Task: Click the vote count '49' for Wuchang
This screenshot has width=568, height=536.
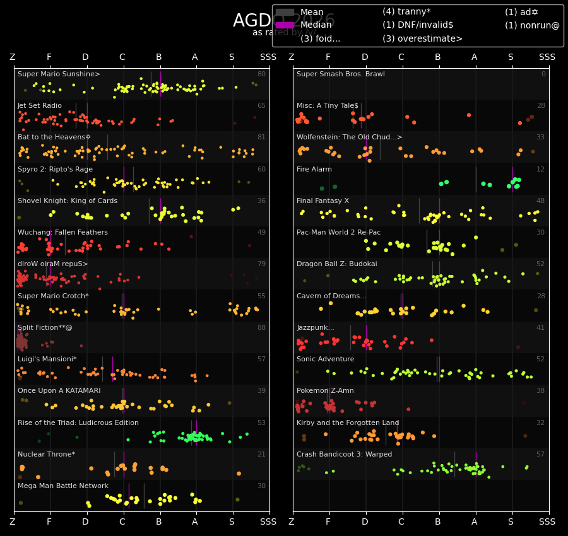Action: tap(261, 232)
